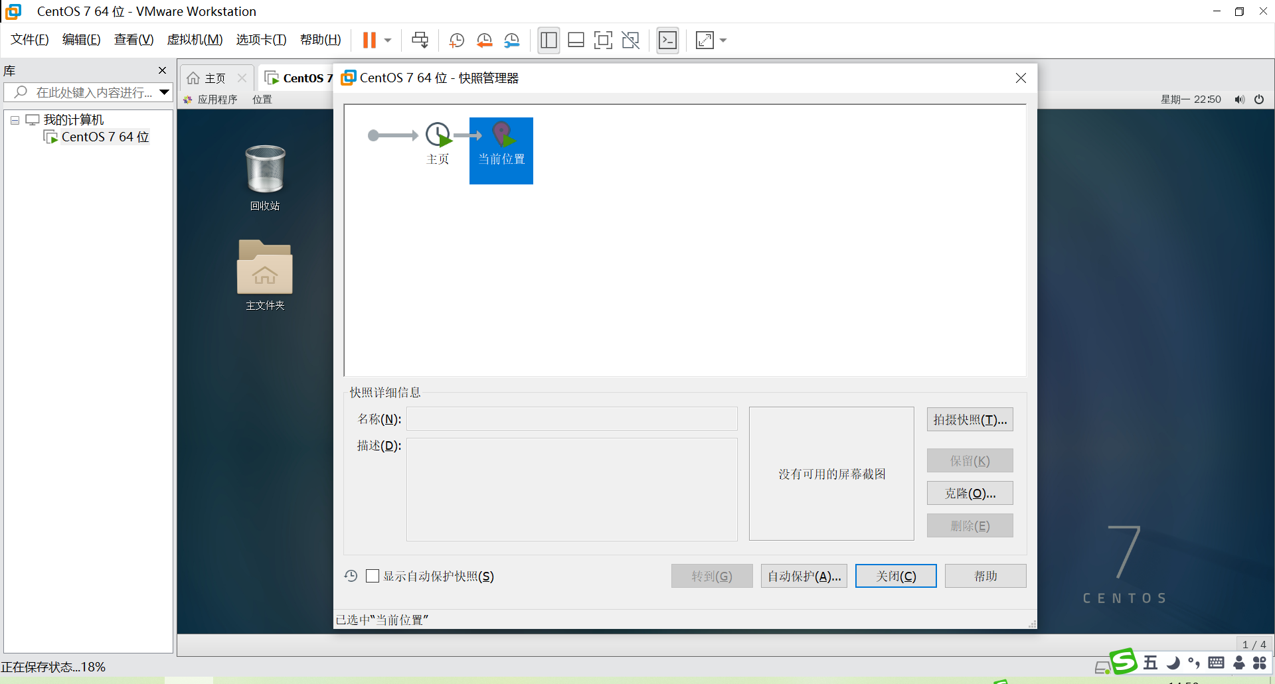The image size is (1275, 684).
Task: Click the snapshot 名称(N) input field
Action: (x=572, y=419)
